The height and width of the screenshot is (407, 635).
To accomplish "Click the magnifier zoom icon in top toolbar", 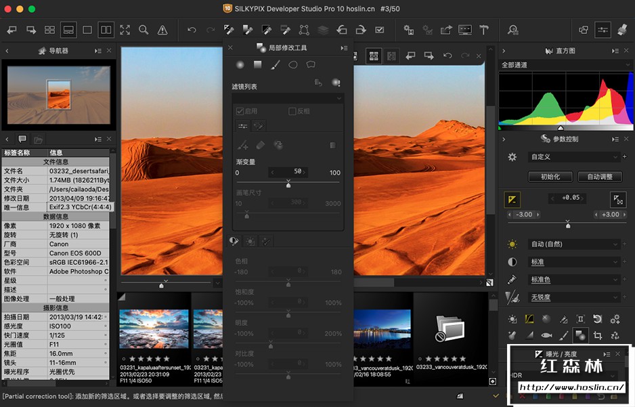I will pos(144,30).
